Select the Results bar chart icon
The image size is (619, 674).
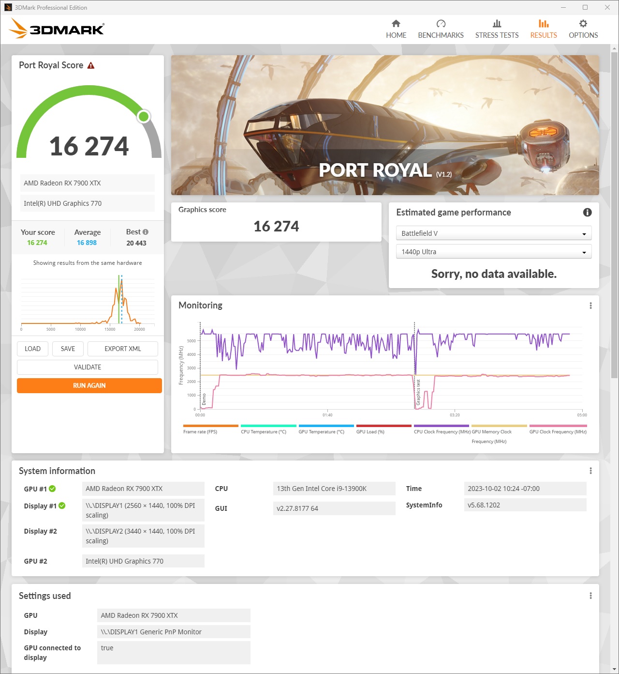[x=544, y=24]
